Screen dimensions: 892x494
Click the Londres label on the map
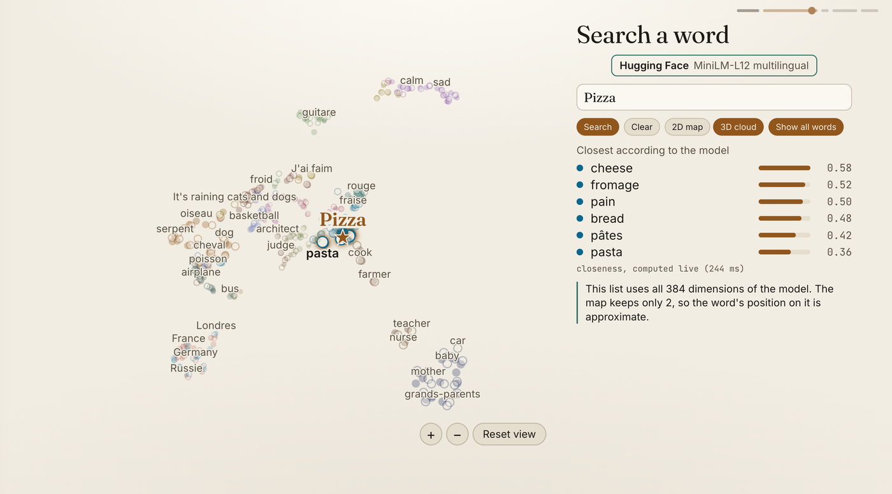click(216, 326)
